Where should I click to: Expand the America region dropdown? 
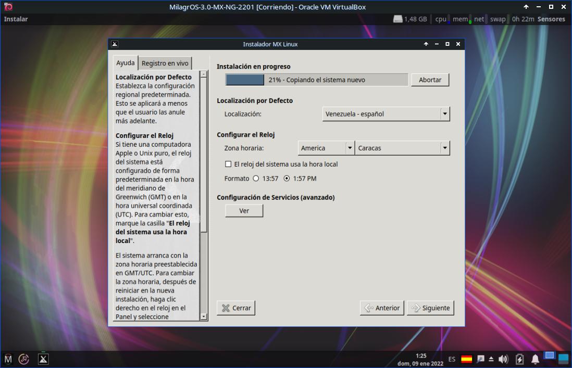326,148
